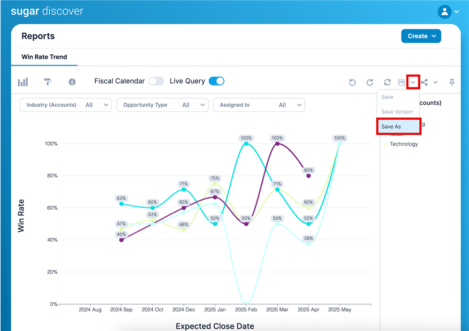Open the Industry (Accounts) filter dropdown
Image resolution: width=469 pixels, height=331 pixels.
pos(66,105)
